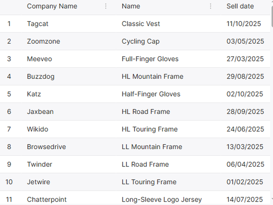This screenshot has width=273, height=205.
Task: Select row header number 11
Action: pos(9,199)
